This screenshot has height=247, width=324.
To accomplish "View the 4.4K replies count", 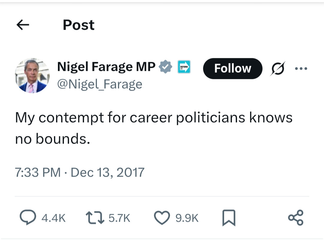I will point(53,218).
